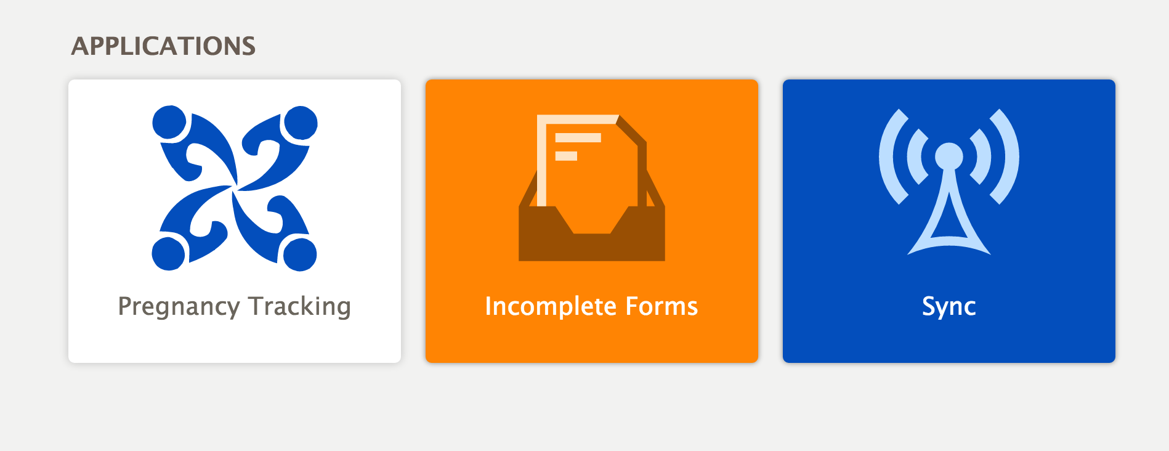Image resolution: width=1169 pixels, height=451 pixels.
Task: Click the orange Incomplete Forms tile background
Action: [x=591, y=342]
